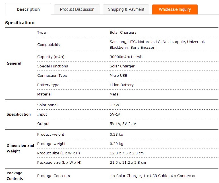This screenshot has width=219, height=183.
Task: Click the Solar Chargers type value
Action: 123,33
